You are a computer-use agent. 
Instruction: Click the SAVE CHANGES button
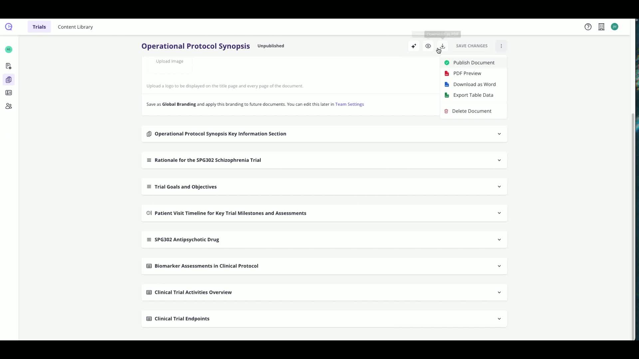click(472, 46)
